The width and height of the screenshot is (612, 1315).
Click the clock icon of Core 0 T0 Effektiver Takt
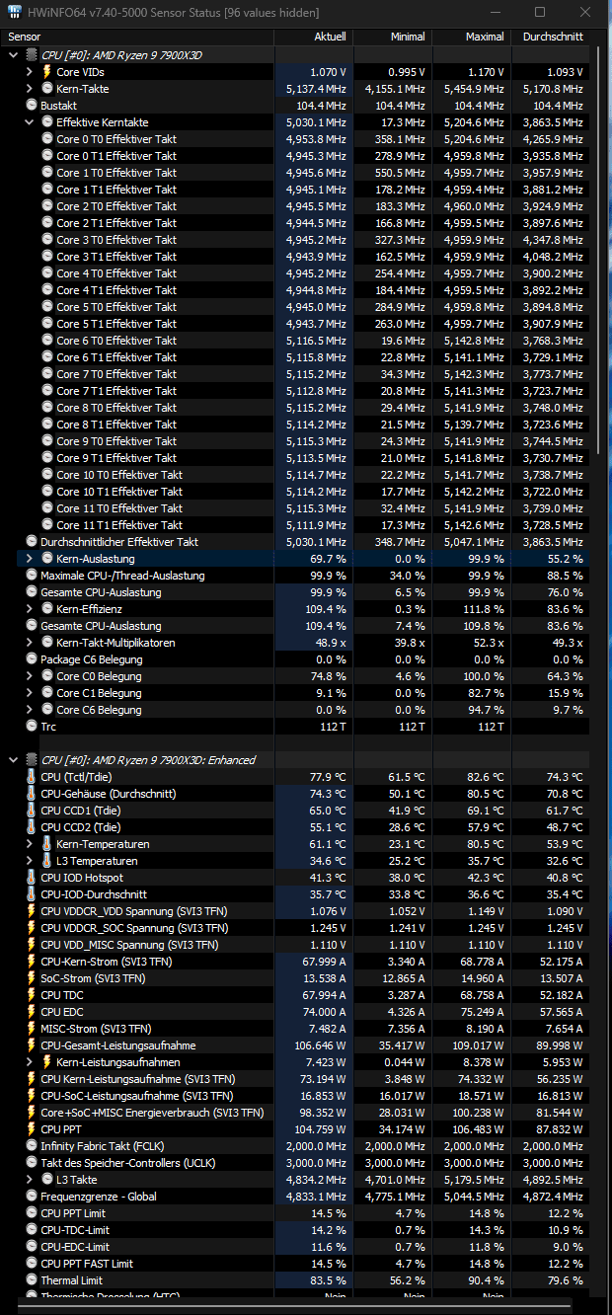[46, 139]
